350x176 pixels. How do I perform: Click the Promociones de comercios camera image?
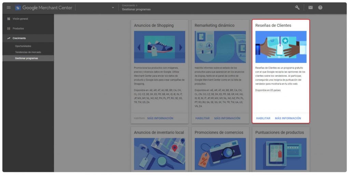(220, 154)
